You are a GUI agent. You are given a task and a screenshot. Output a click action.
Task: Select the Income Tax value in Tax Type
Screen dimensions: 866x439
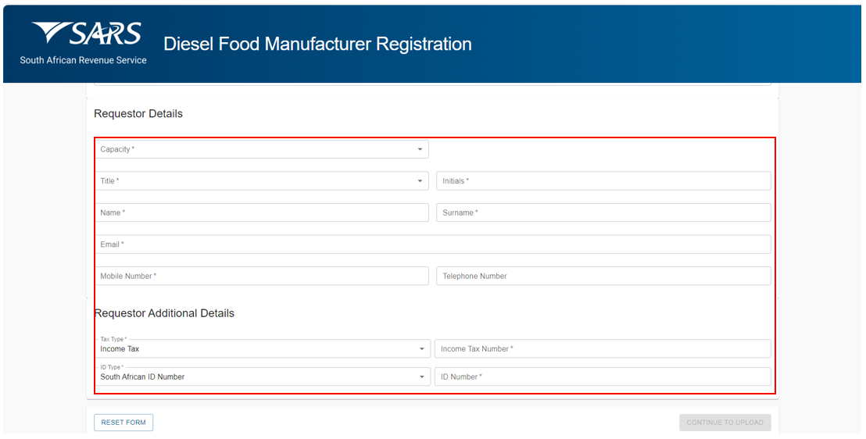[x=120, y=349]
